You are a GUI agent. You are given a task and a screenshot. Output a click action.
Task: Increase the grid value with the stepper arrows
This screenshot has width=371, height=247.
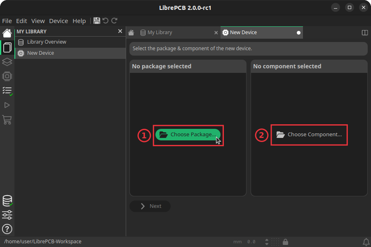tap(267, 240)
